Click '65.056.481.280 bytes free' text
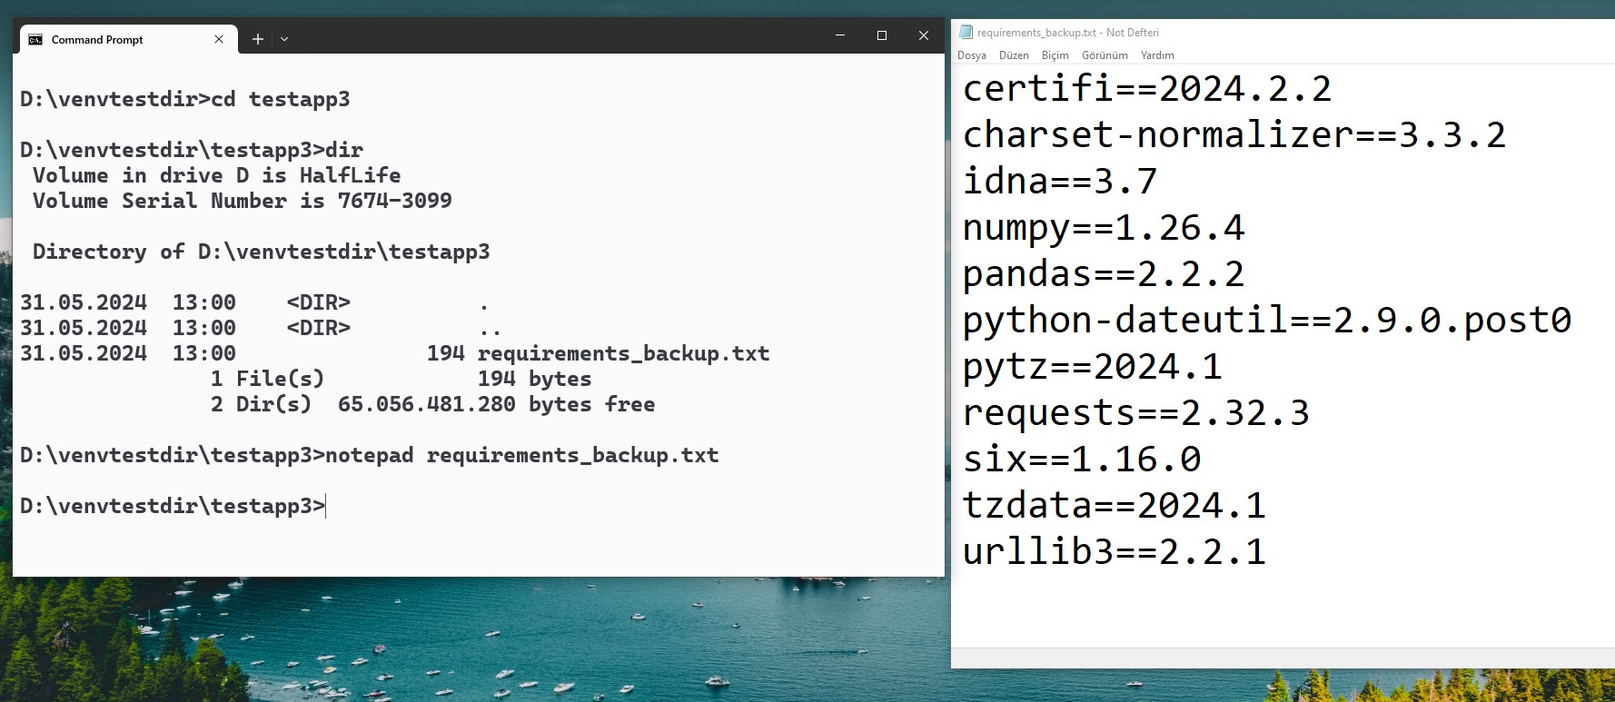The width and height of the screenshot is (1615, 702). click(x=496, y=404)
